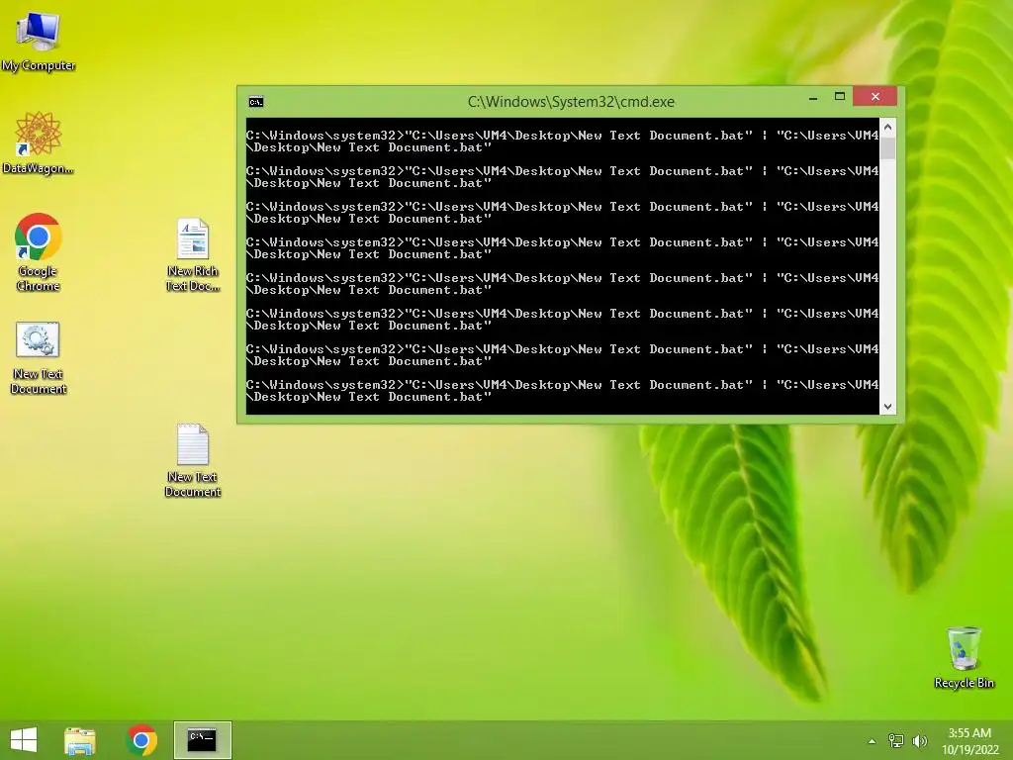Image resolution: width=1013 pixels, height=760 pixels.
Task: Click the C:\Windows\System32\cmd.exe title text
Action: coord(571,102)
